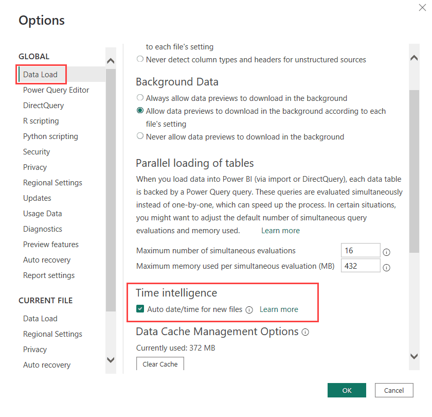Open Learn more link for Time intelligence
This screenshot has width=432, height=417.
pyautogui.click(x=279, y=309)
